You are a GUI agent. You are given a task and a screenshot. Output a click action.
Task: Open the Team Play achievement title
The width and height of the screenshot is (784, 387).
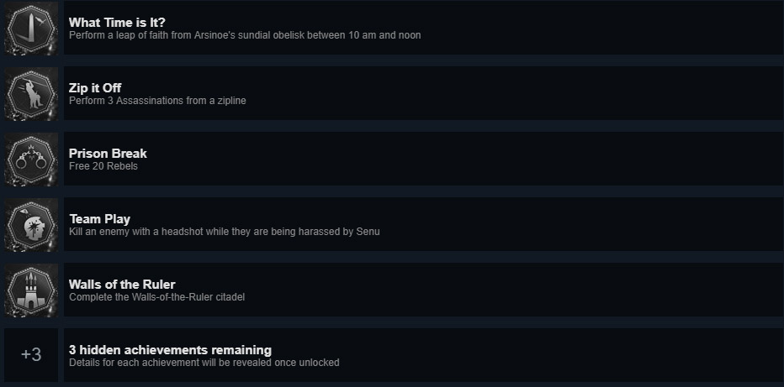click(x=99, y=219)
